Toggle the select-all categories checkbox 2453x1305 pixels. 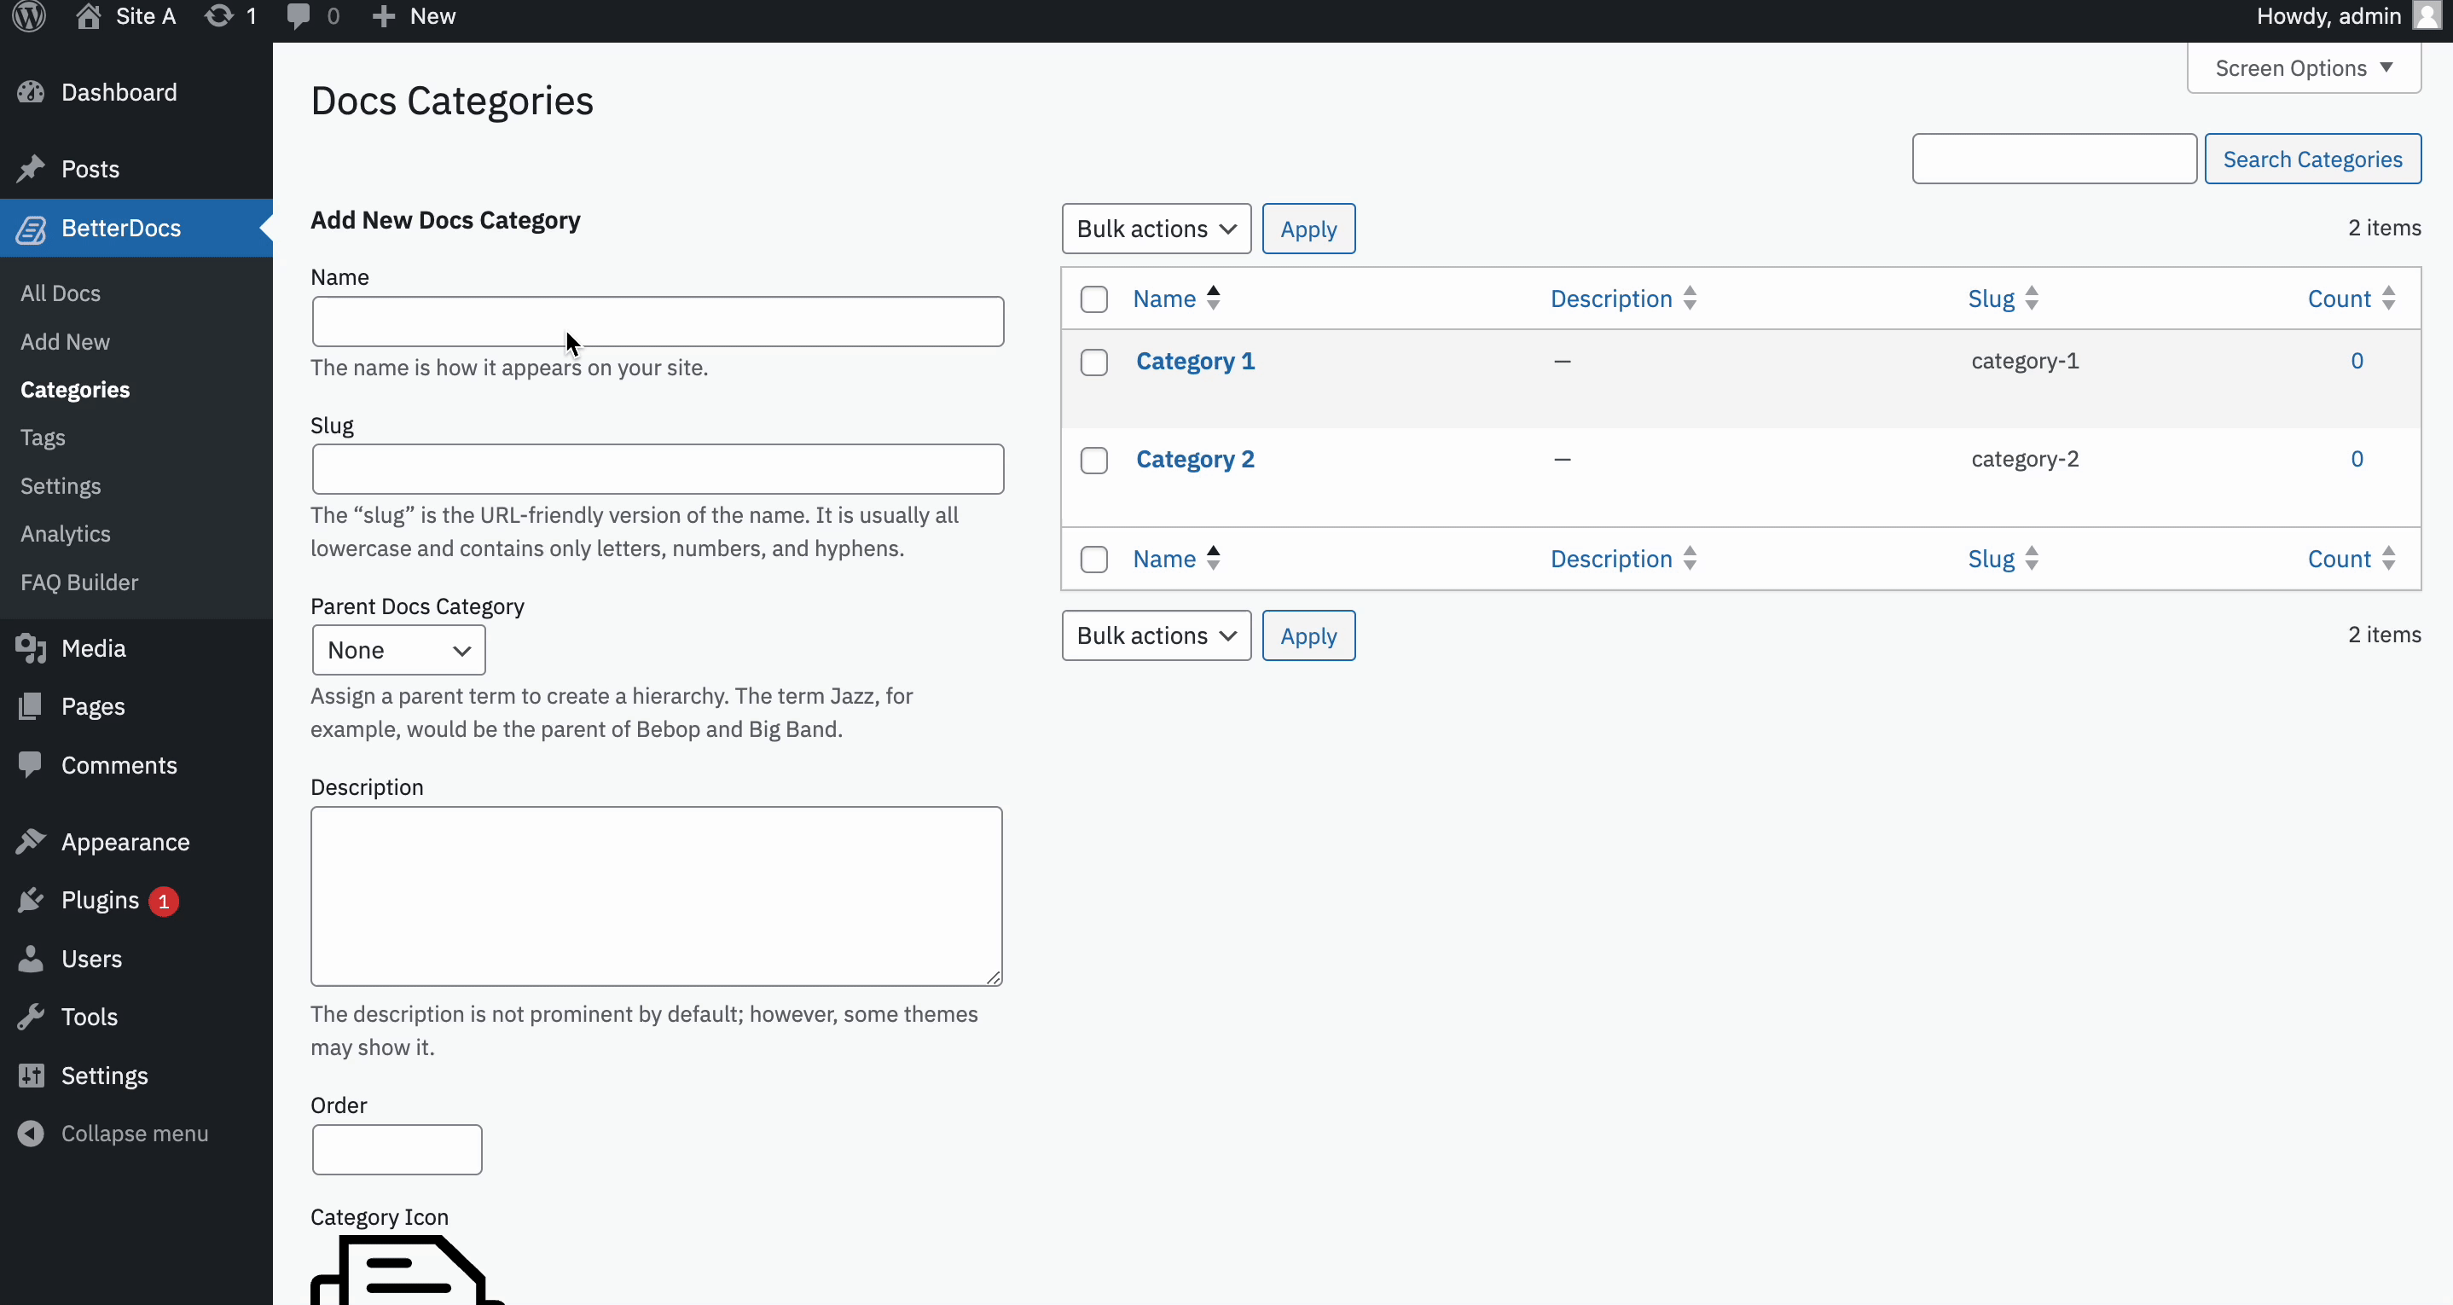pos(1093,299)
